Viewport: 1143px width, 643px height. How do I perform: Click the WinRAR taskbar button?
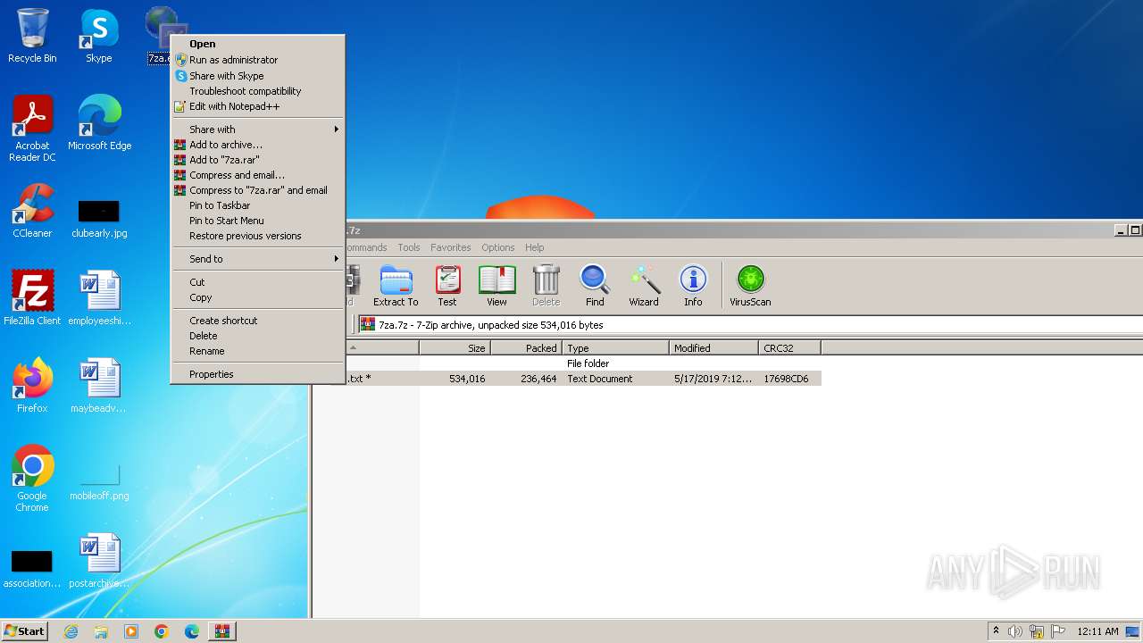222,631
